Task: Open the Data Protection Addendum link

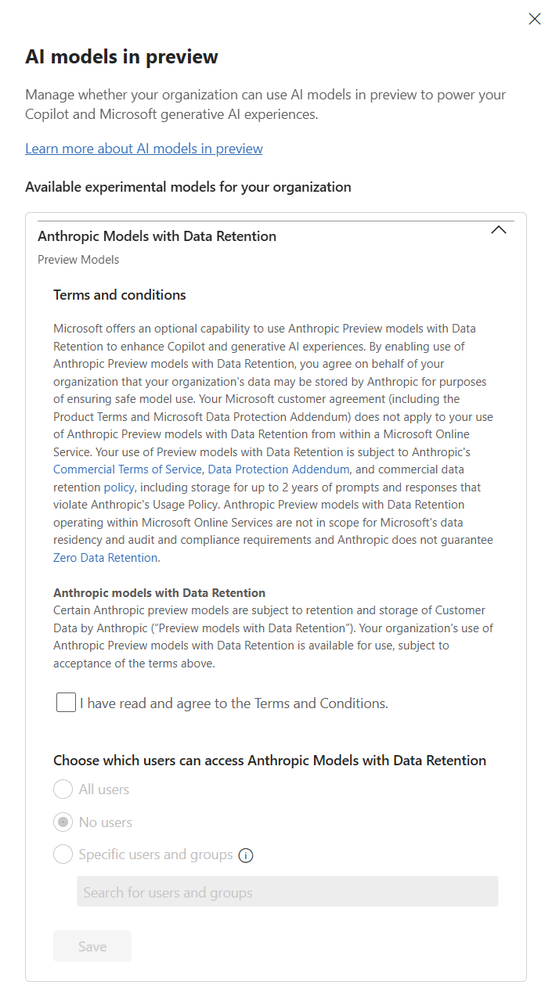Action: (279, 469)
